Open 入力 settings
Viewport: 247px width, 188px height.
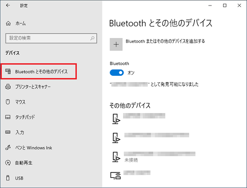pos(20,132)
